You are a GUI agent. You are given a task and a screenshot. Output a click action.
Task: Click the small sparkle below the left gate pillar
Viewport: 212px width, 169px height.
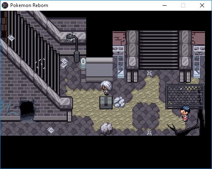click(149, 73)
